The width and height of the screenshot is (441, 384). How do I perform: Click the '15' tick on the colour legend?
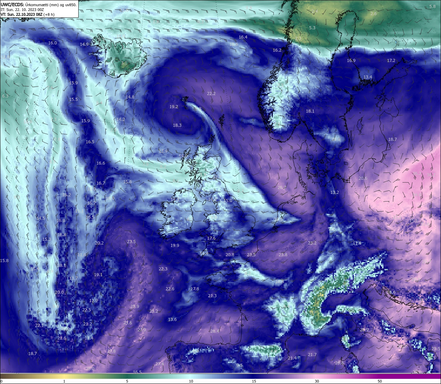point(254,381)
